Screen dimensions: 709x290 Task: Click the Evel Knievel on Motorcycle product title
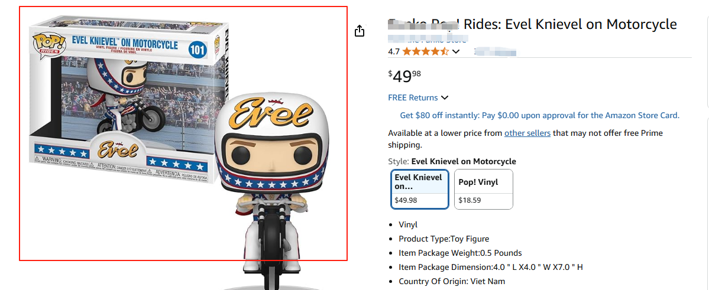tap(532, 24)
